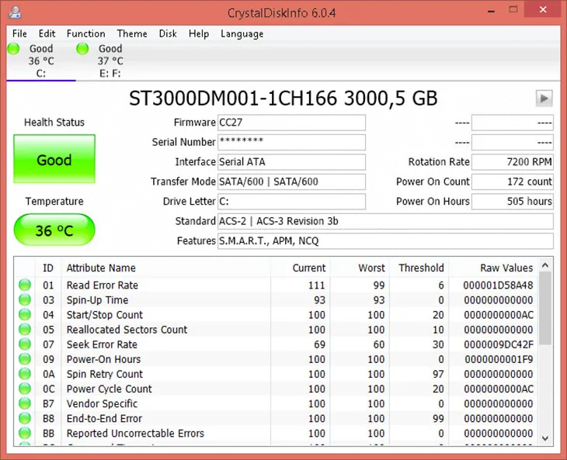Open the Language menu

click(x=242, y=34)
